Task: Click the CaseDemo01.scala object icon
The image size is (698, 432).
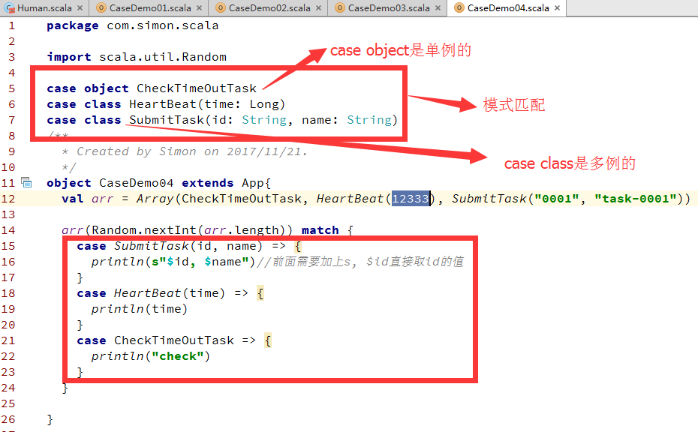Action: 101,7
